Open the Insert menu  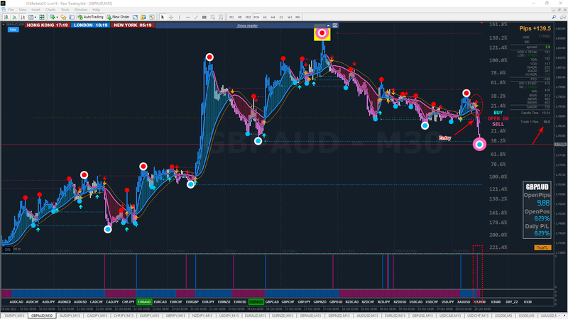36,10
